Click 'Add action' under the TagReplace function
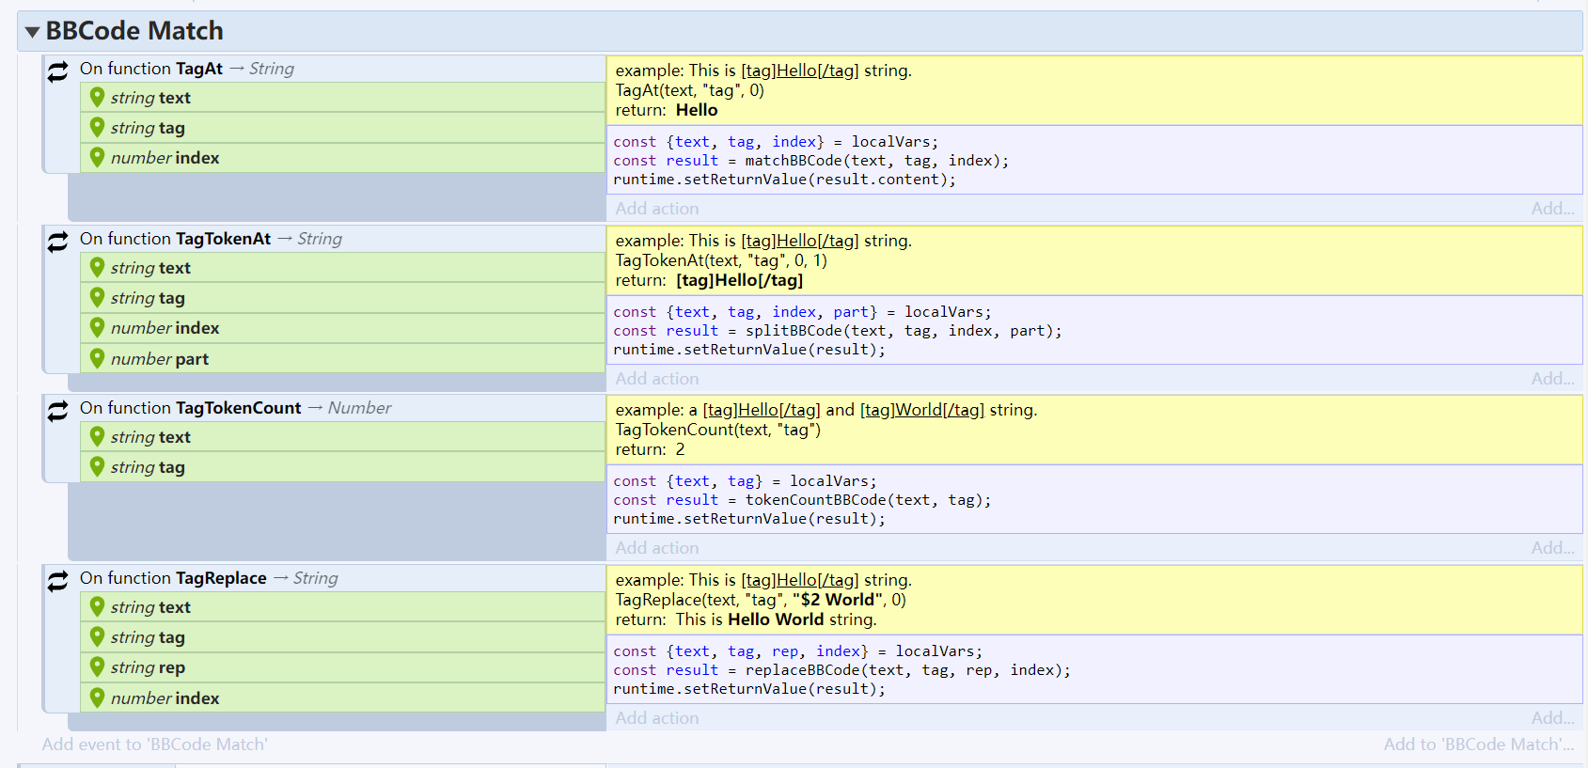 [657, 718]
